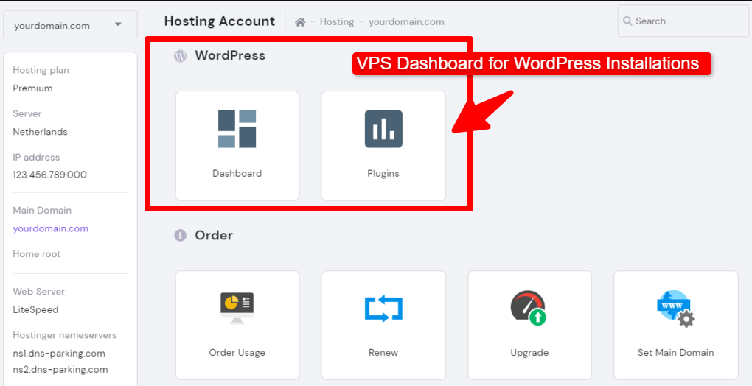Click the ns2.dns-parking.com nameserver text
Screen dimensions: 752x386
60,370
